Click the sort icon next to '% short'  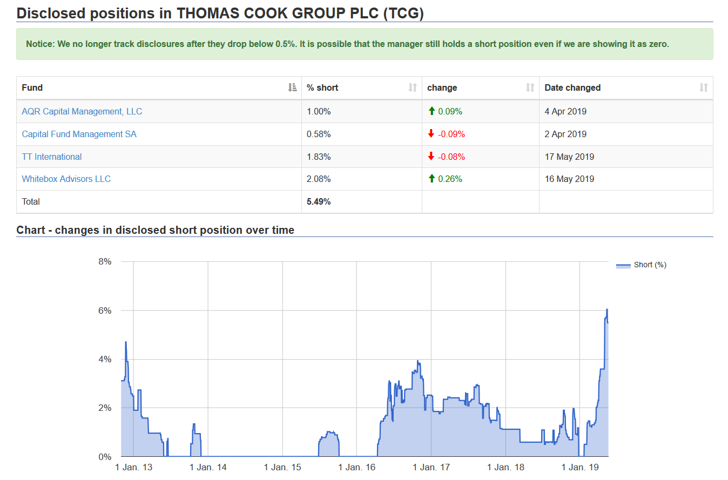(x=412, y=87)
